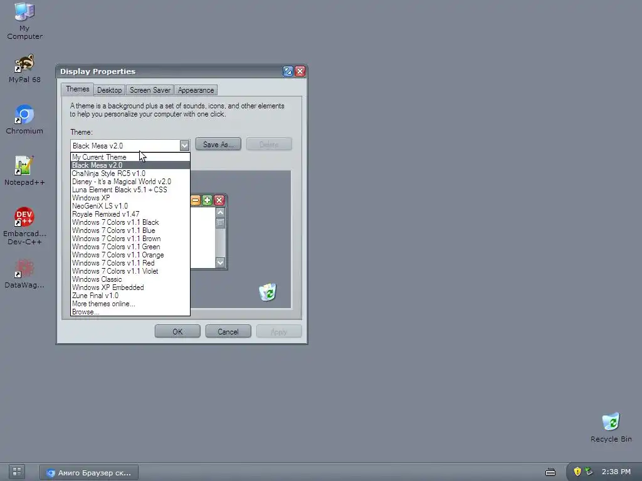Click the Cancel button
The width and height of the screenshot is (642, 481).
[x=228, y=332]
